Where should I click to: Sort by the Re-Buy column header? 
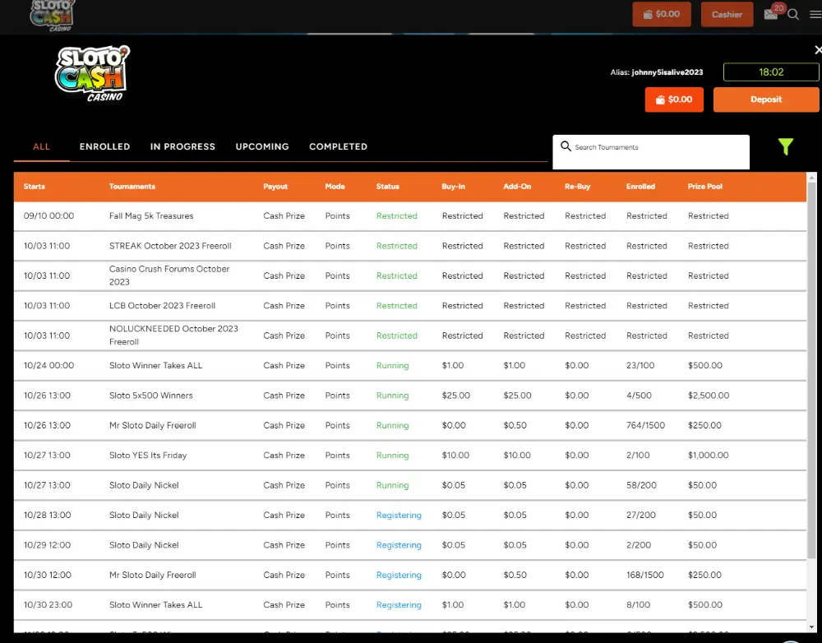577,186
